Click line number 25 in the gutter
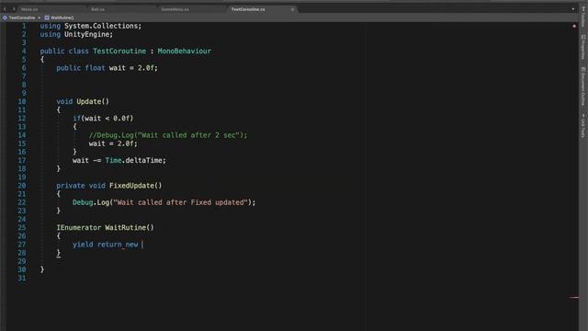 (x=22, y=227)
